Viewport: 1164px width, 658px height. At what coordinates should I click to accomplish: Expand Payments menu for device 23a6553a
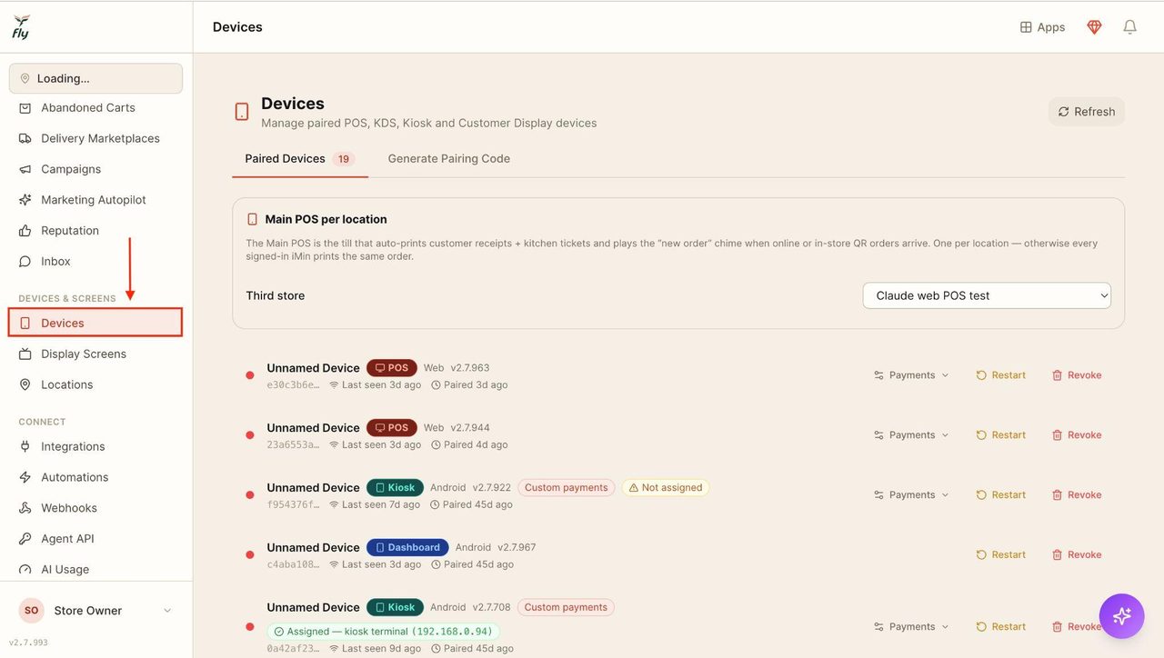click(x=911, y=435)
